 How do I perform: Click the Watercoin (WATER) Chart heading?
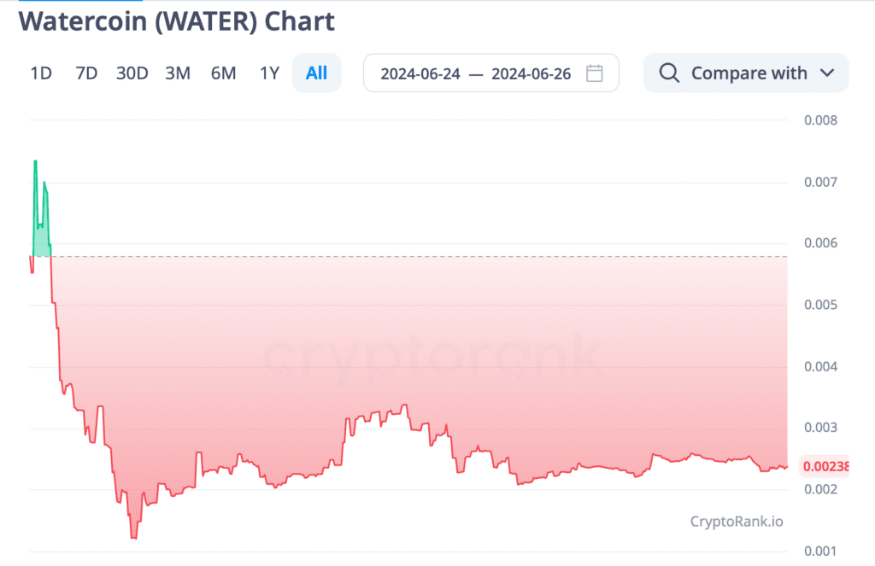176,21
